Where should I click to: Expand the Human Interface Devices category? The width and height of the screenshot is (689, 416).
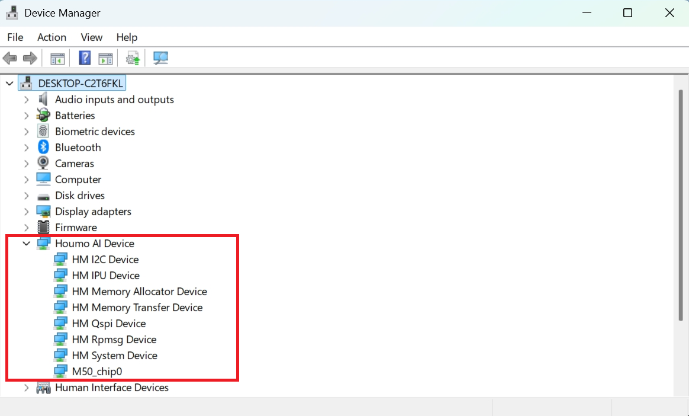(x=27, y=388)
